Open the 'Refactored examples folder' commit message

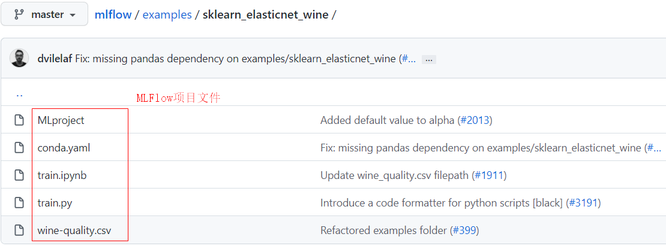[x=383, y=230]
